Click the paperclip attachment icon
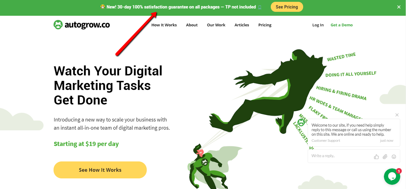 385,157
